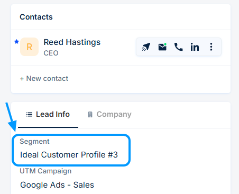Screen dimensions: 239x194
Task: Click the building icon beside Company
Action: [90, 115]
